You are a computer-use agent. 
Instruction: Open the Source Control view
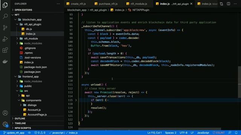(5, 27)
